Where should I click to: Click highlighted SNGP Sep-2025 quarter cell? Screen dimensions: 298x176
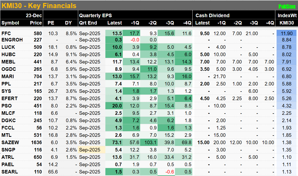(x=92, y=150)
